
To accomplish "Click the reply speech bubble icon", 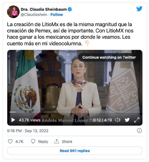I will [33, 141].
